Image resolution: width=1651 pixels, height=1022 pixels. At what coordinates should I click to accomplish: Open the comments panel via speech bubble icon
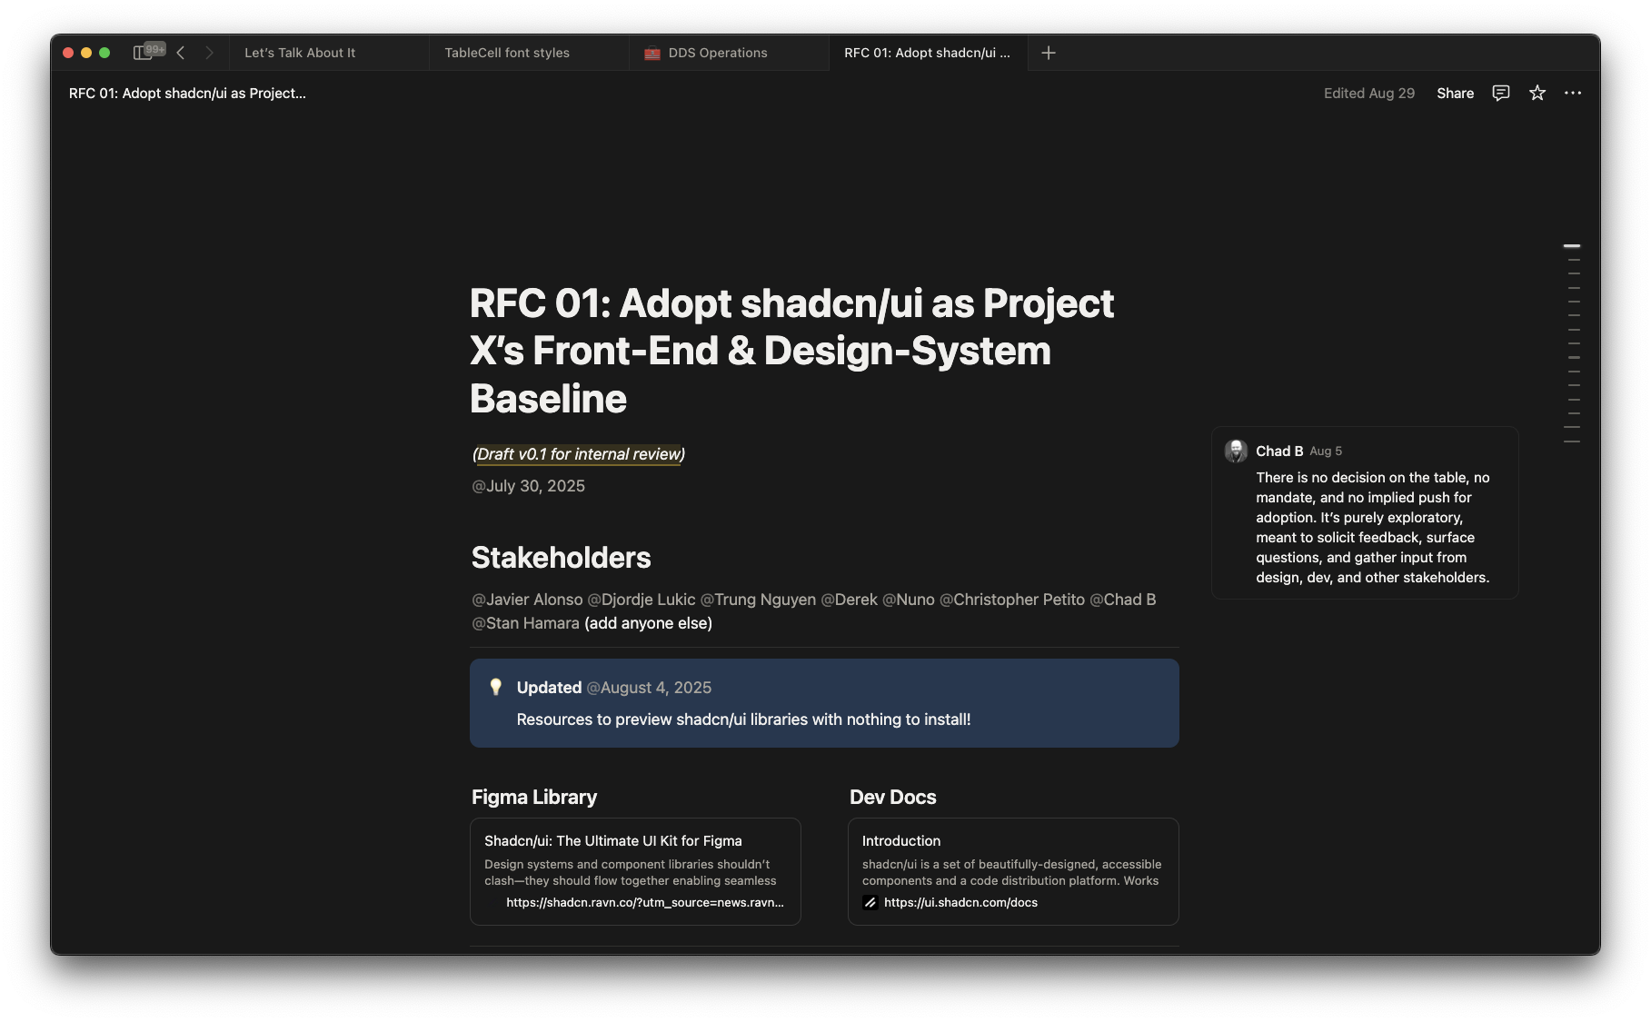point(1500,93)
